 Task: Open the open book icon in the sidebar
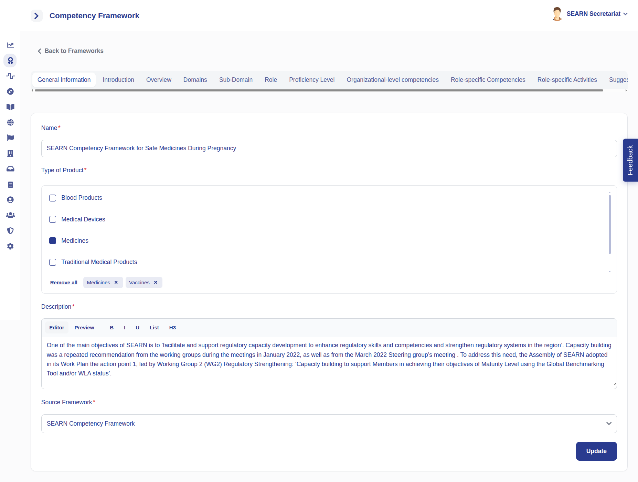point(10,107)
